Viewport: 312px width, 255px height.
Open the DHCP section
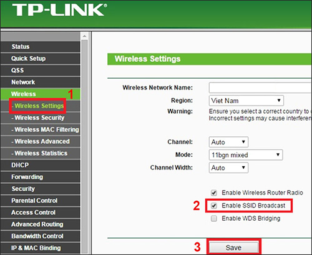(x=40, y=165)
